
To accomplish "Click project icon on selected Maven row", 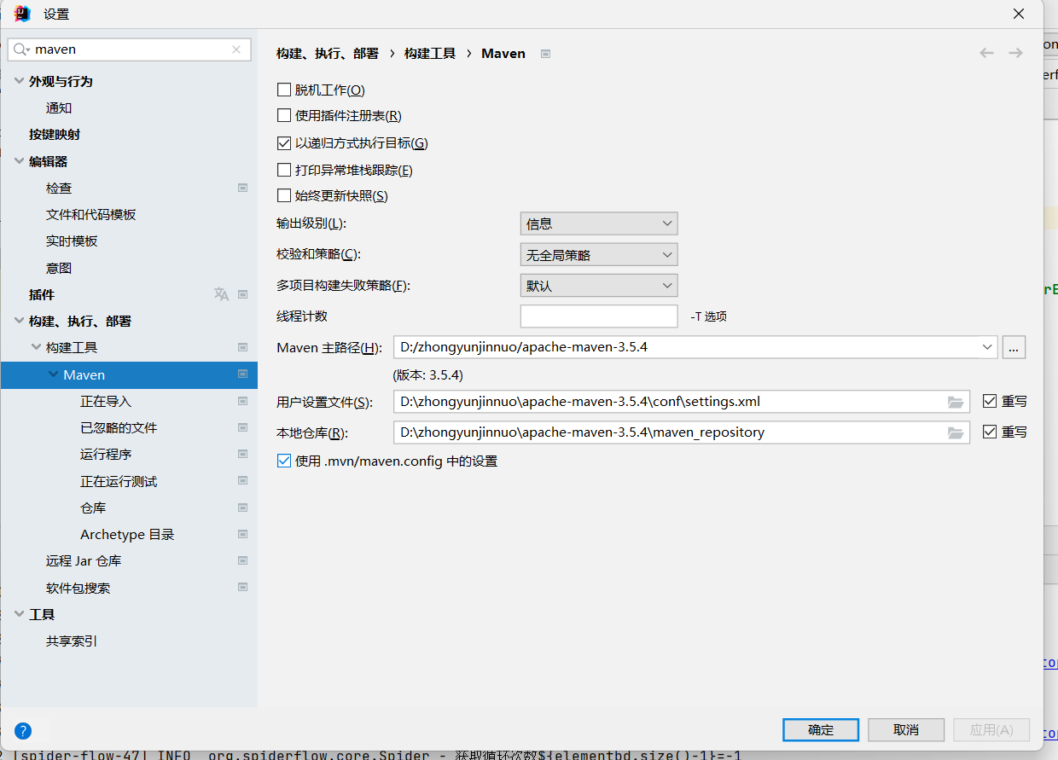I will pyautogui.click(x=243, y=374).
